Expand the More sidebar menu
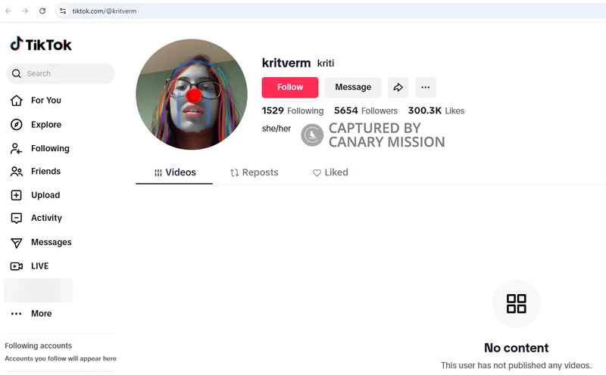This screenshot has width=606, height=375. coord(41,314)
